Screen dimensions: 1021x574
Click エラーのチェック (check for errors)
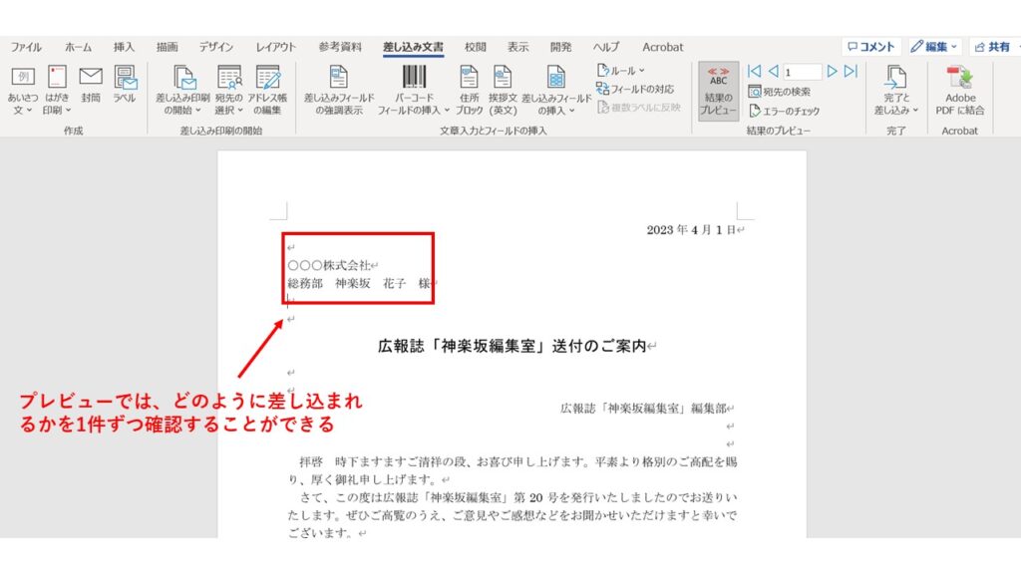click(785, 111)
